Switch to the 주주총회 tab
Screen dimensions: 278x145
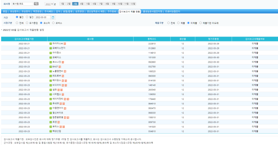tap(112, 12)
